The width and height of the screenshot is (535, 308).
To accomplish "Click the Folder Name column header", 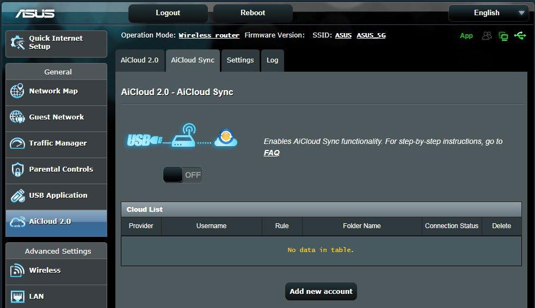I will click(x=362, y=226).
